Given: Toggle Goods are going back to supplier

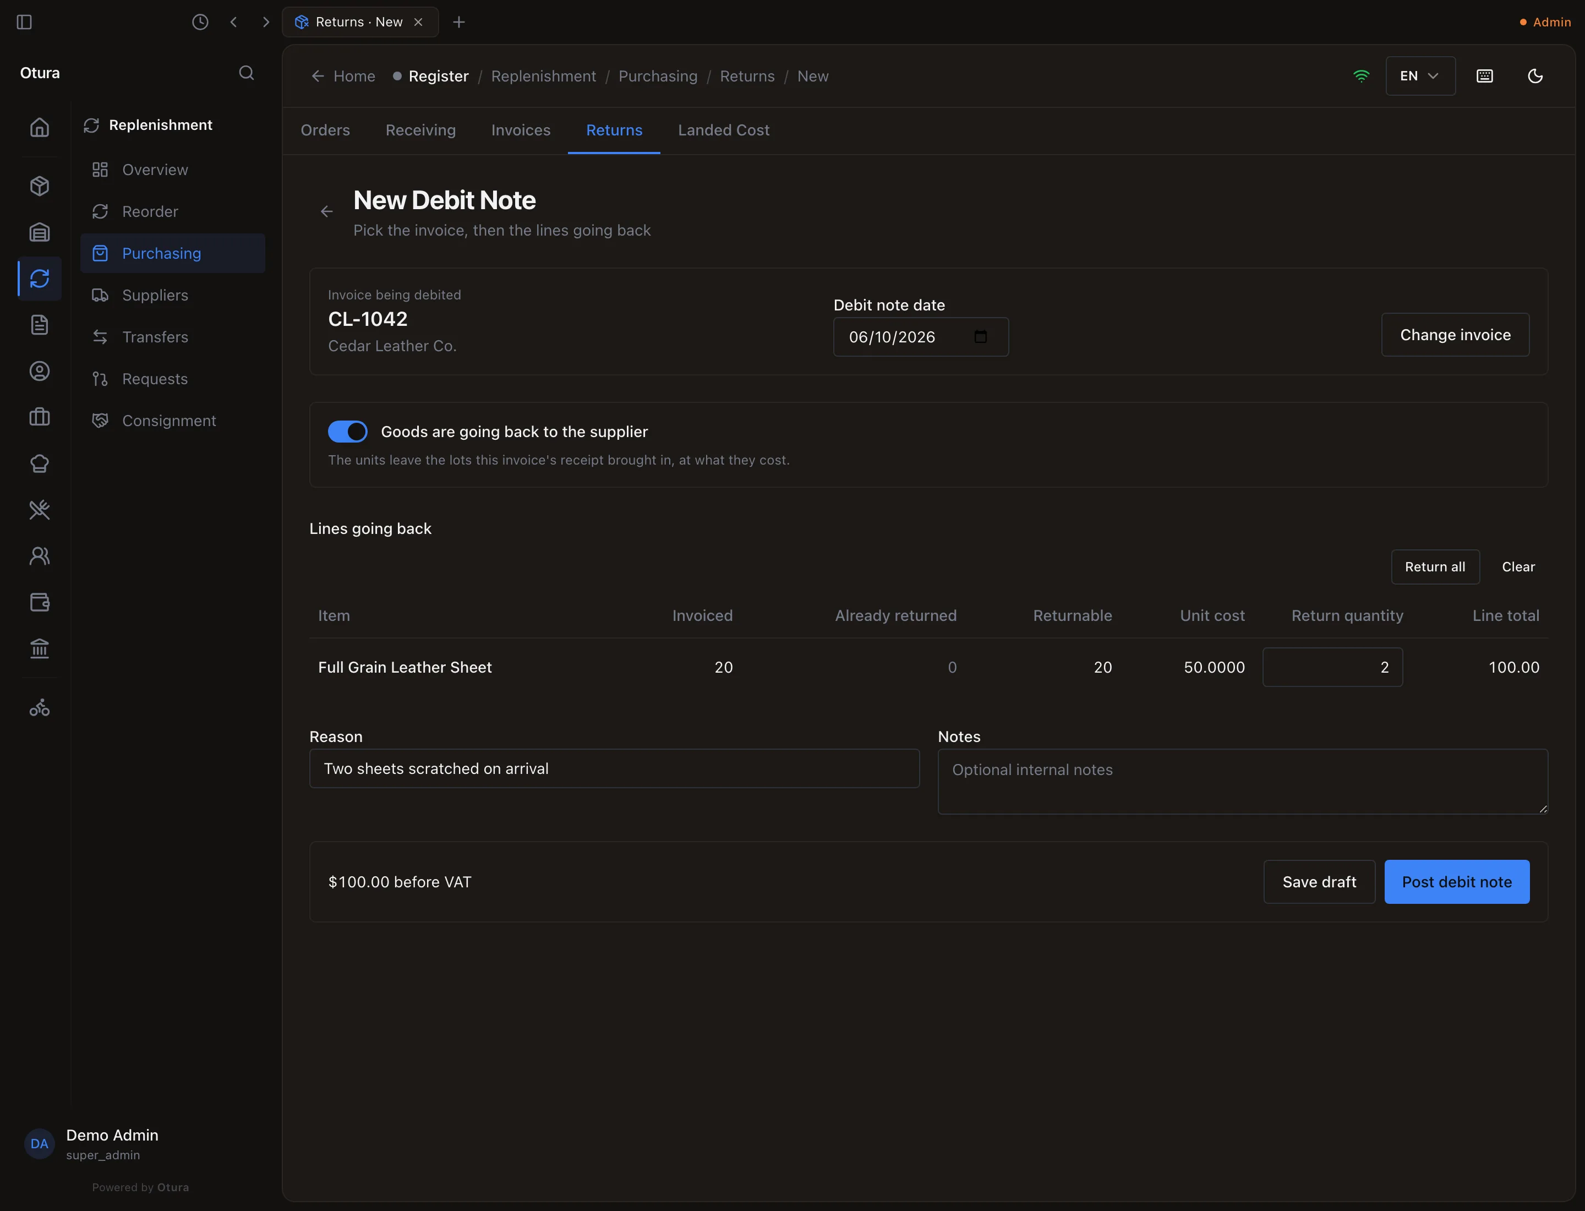Looking at the screenshot, I should 347,432.
